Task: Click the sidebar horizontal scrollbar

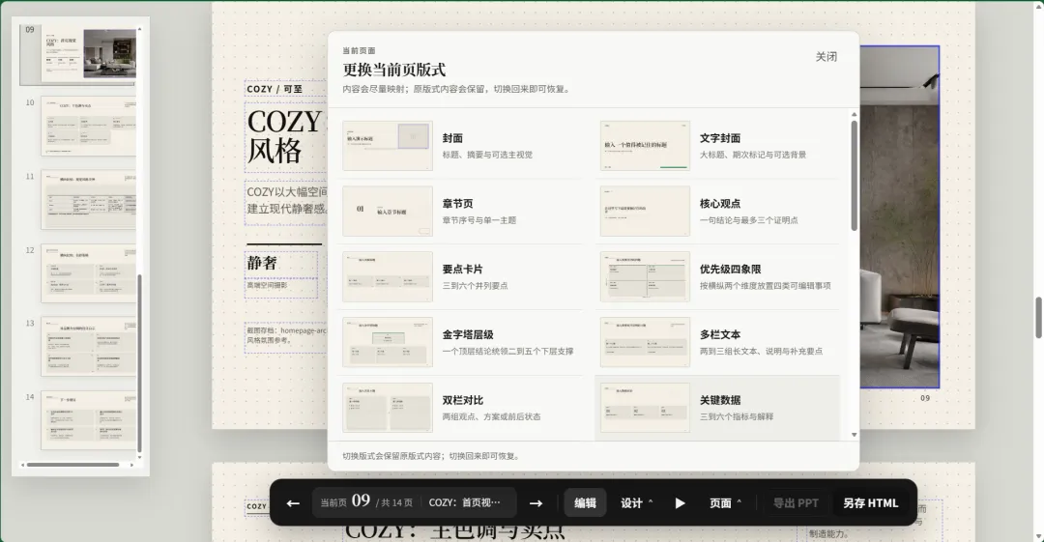Action: click(73, 465)
